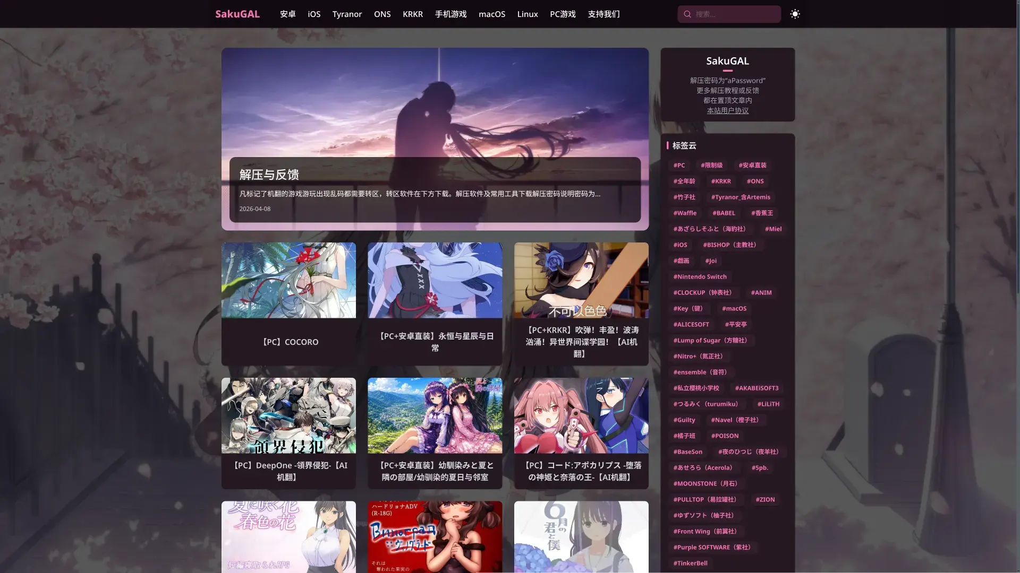Open the #ALICESOFT tag
This screenshot has width=1020, height=573.
(691, 325)
